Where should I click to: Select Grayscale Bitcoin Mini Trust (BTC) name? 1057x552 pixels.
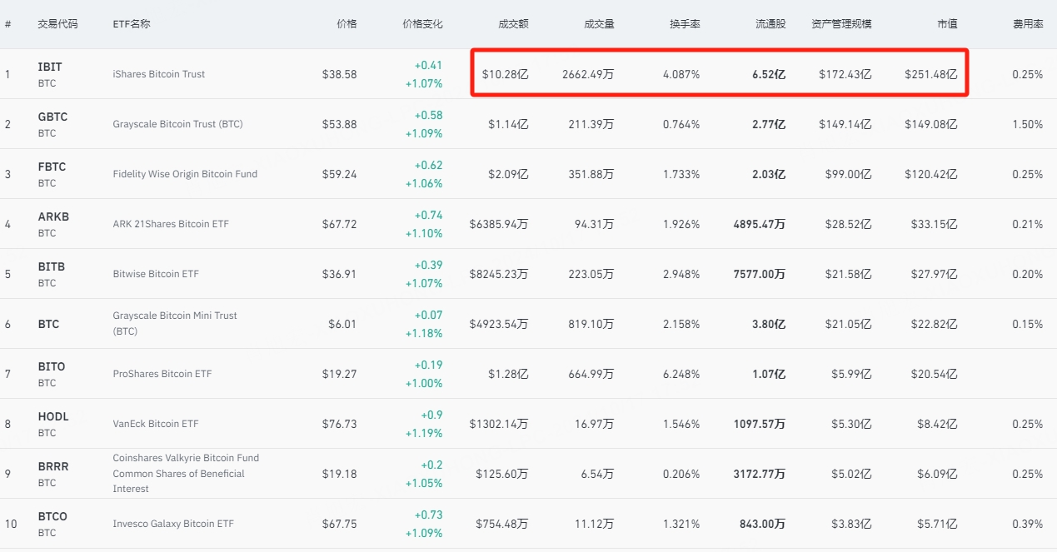(x=175, y=323)
